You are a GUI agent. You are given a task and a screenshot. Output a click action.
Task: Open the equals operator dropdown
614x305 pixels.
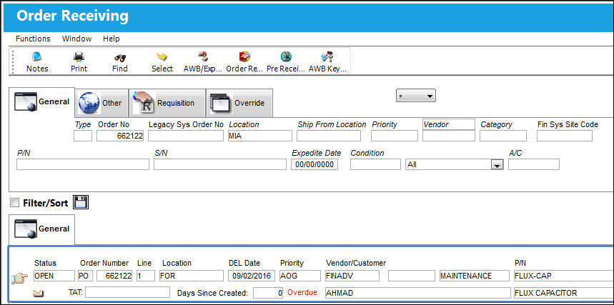click(416, 96)
